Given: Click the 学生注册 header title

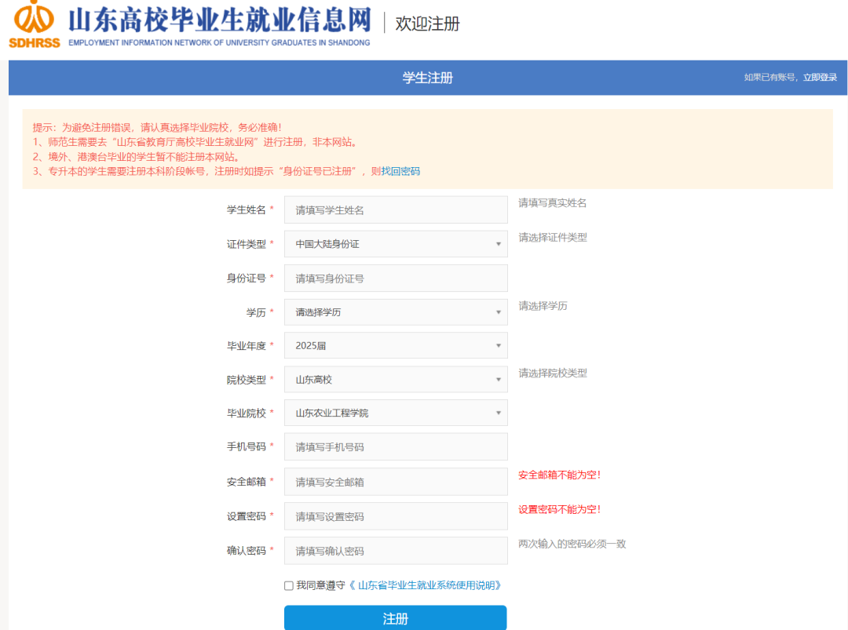Looking at the screenshot, I should 428,78.
